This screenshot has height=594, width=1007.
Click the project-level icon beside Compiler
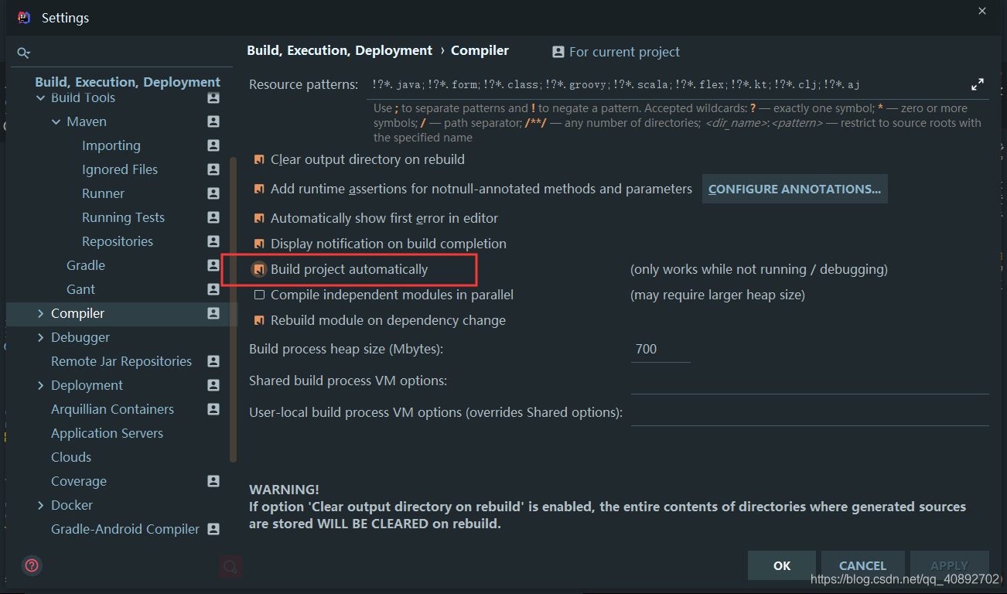coord(213,313)
